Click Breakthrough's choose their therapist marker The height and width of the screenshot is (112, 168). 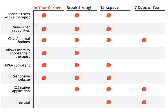click(x=77, y=53)
